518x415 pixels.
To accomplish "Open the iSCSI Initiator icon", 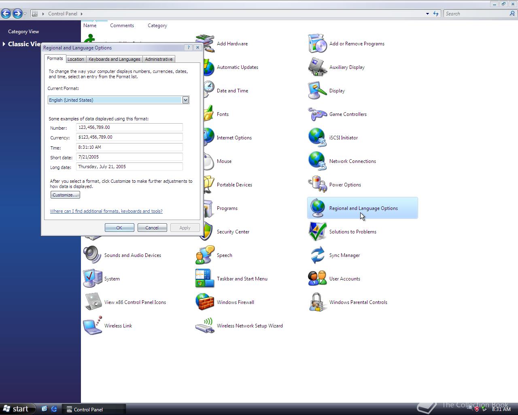I will click(317, 138).
